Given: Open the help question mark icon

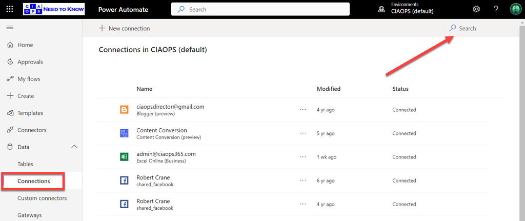Looking at the screenshot, I should 496,9.
